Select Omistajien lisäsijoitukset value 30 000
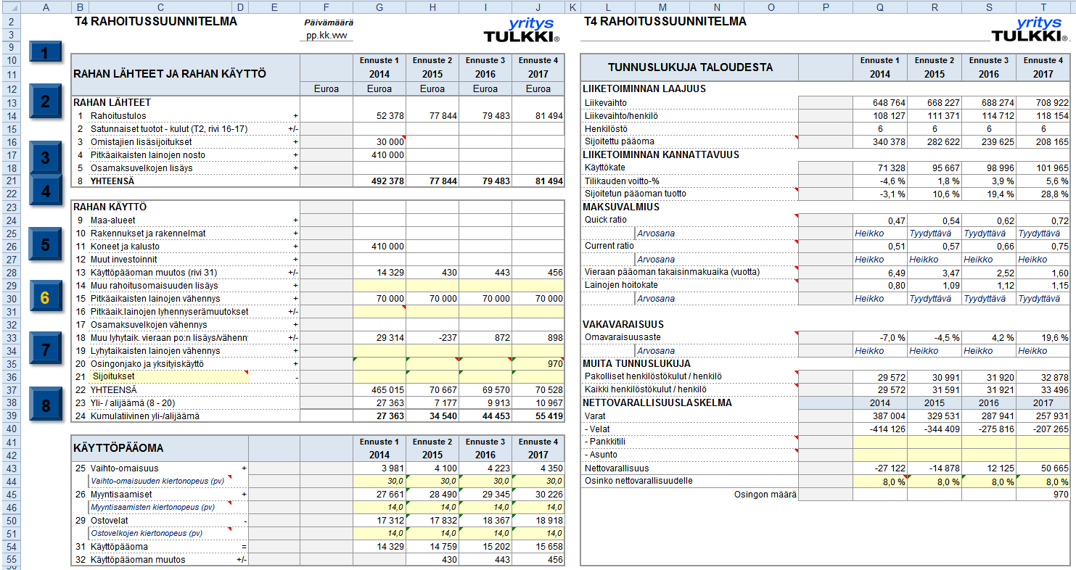The height and width of the screenshot is (570, 1076). [379, 141]
